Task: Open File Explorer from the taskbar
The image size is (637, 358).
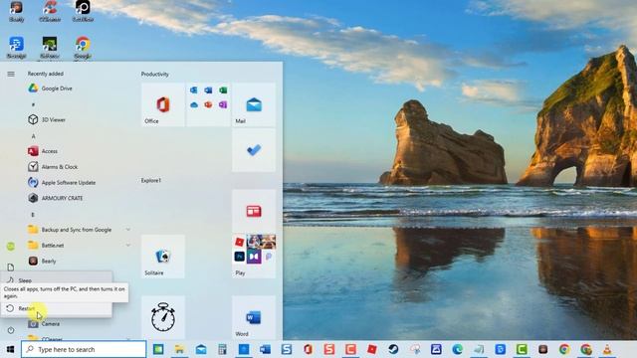Action: pos(179,349)
